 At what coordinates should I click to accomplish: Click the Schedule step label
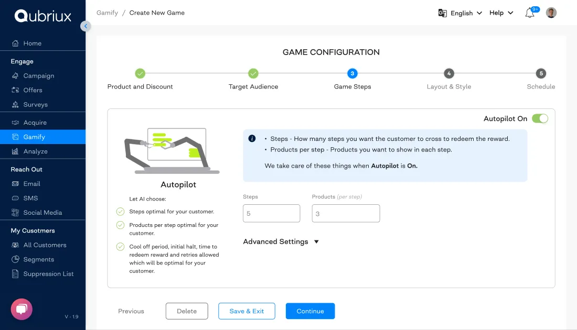(x=541, y=87)
